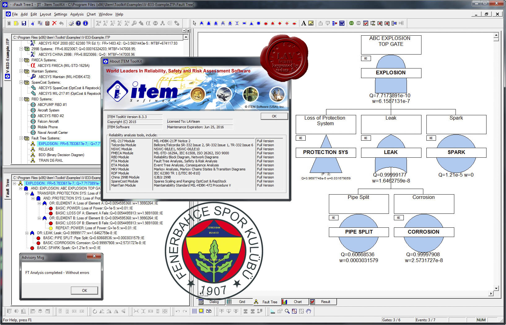Open the Analysis menu
This screenshot has width=506, height=325.
tap(77, 14)
